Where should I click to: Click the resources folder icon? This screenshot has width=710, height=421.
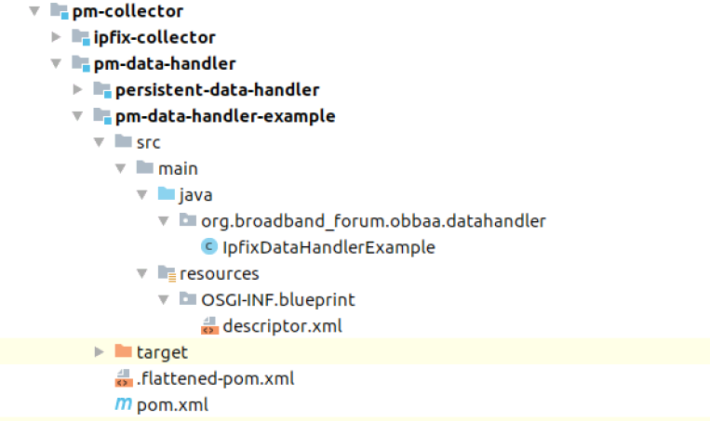coord(167,273)
